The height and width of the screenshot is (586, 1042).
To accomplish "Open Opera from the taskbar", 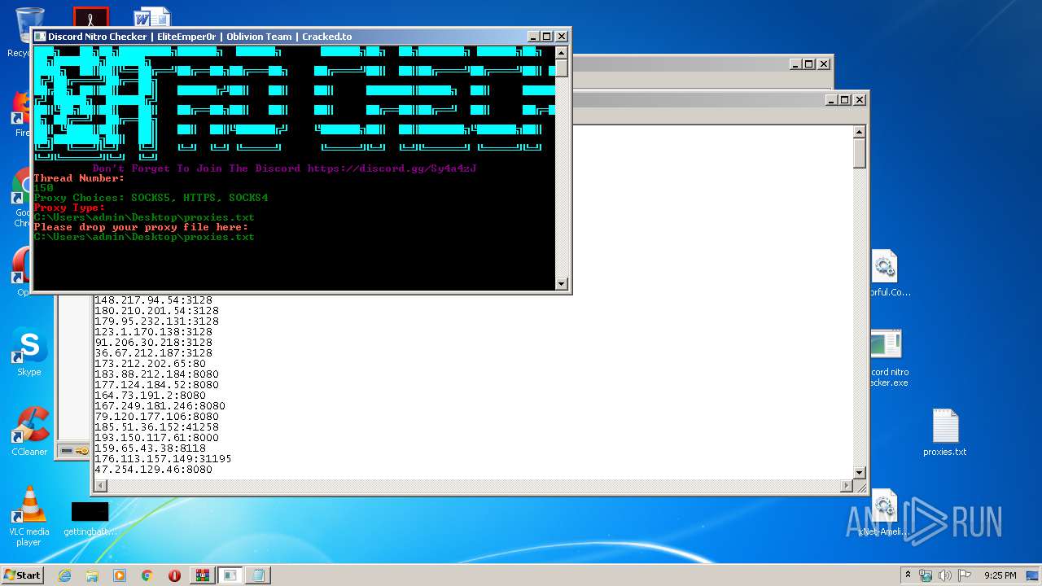I will click(174, 575).
